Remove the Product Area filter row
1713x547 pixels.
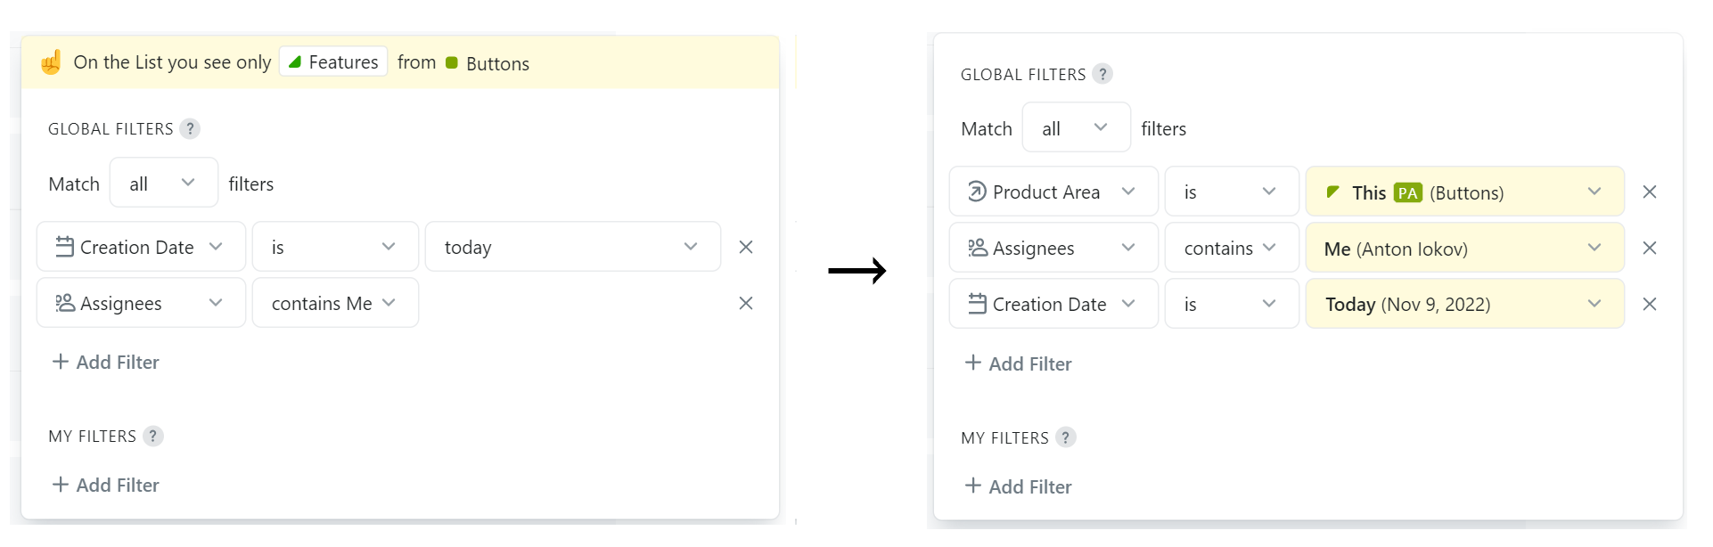(x=1650, y=192)
